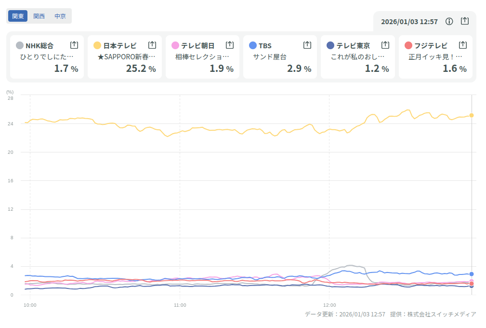
Task: Share the フジテレビ channel card
Action: click(x=463, y=45)
